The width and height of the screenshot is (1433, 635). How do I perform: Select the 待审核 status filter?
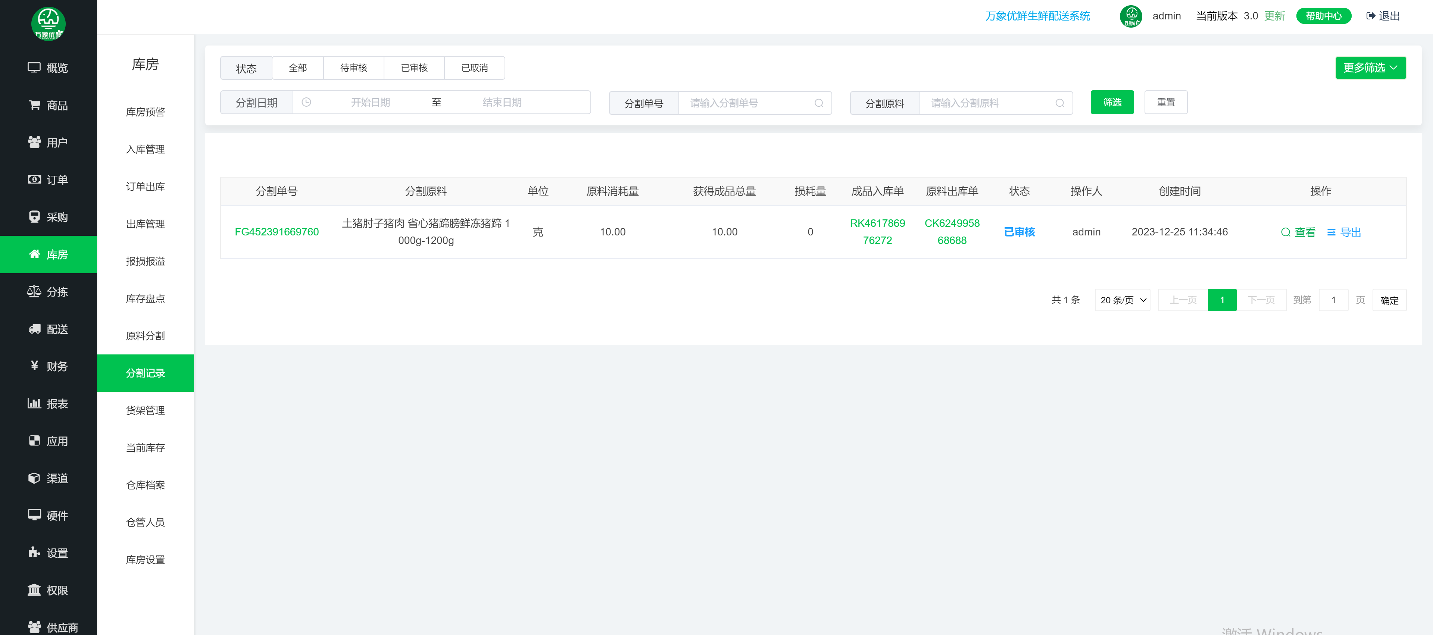pyautogui.click(x=353, y=68)
